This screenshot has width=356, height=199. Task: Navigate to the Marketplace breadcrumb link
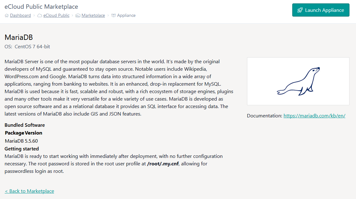pyautogui.click(x=93, y=16)
